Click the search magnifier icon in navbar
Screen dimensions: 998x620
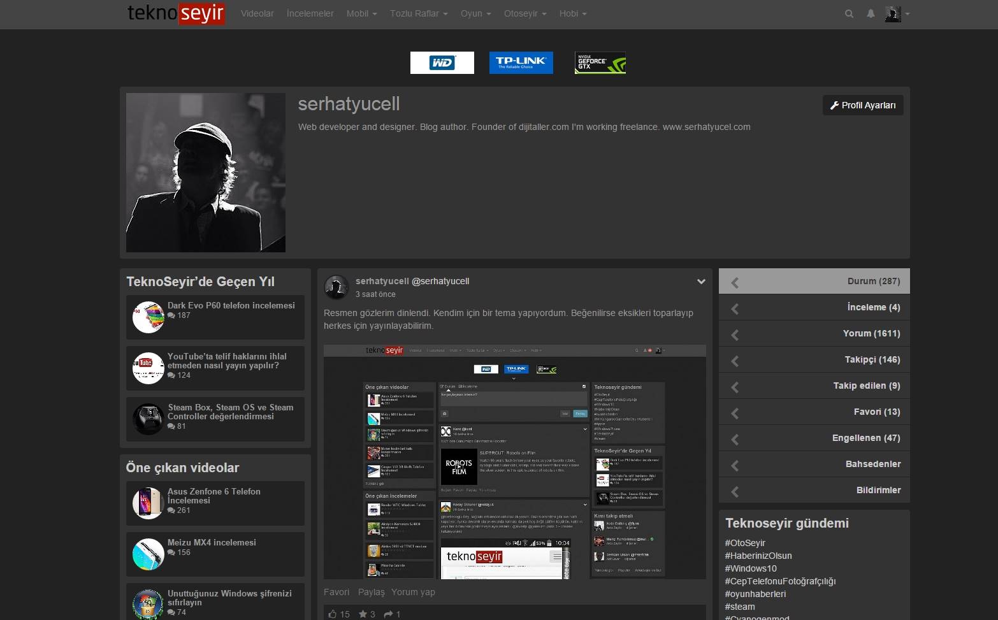click(x=849, y=13)
